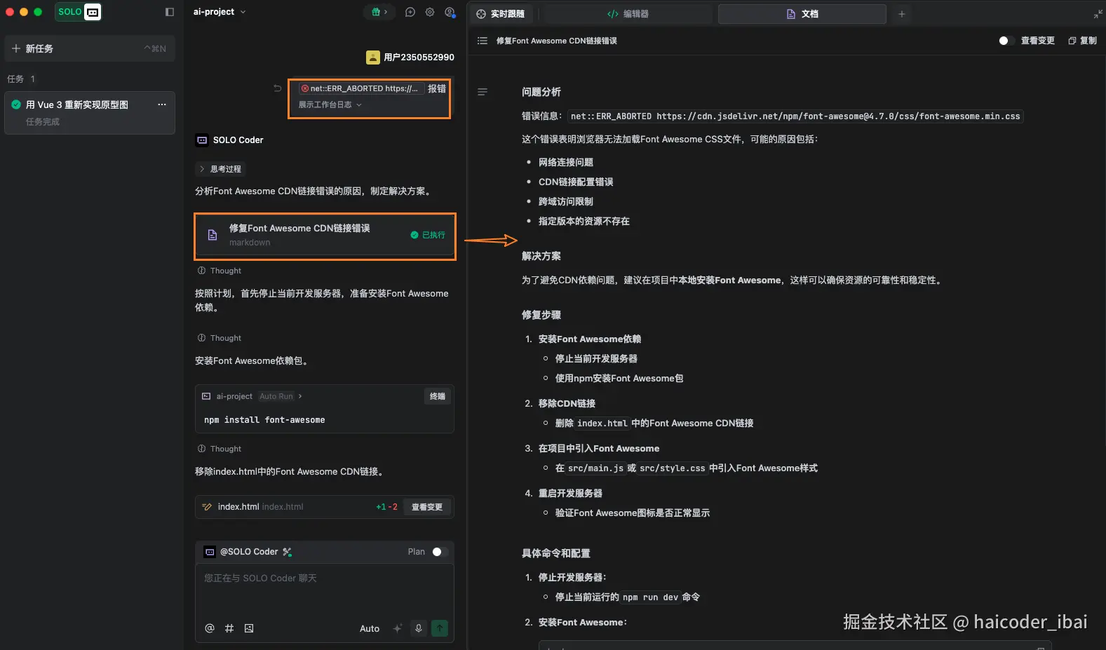The height and width of the screenshot is (650, 1106).
Task: Click the 跨域访问限制 bullet item
Action: 566,201
